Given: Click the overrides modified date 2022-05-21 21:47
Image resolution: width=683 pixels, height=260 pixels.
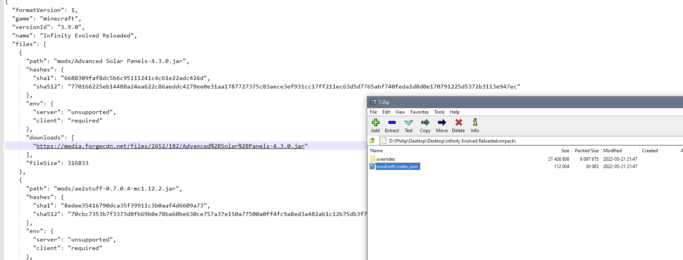Looking at the screenshot, I should [x=620, y=159].
